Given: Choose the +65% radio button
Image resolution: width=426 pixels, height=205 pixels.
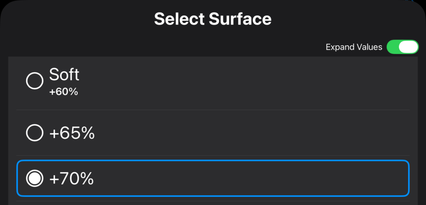Looking at the screenshot, I should (35, 133).
